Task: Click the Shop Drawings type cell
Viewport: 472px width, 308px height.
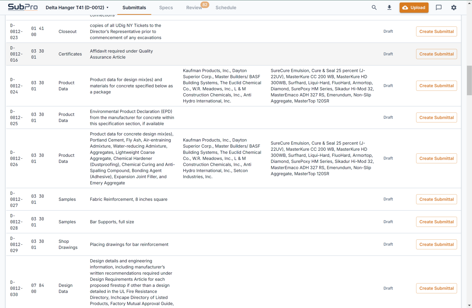Action: 68,244
